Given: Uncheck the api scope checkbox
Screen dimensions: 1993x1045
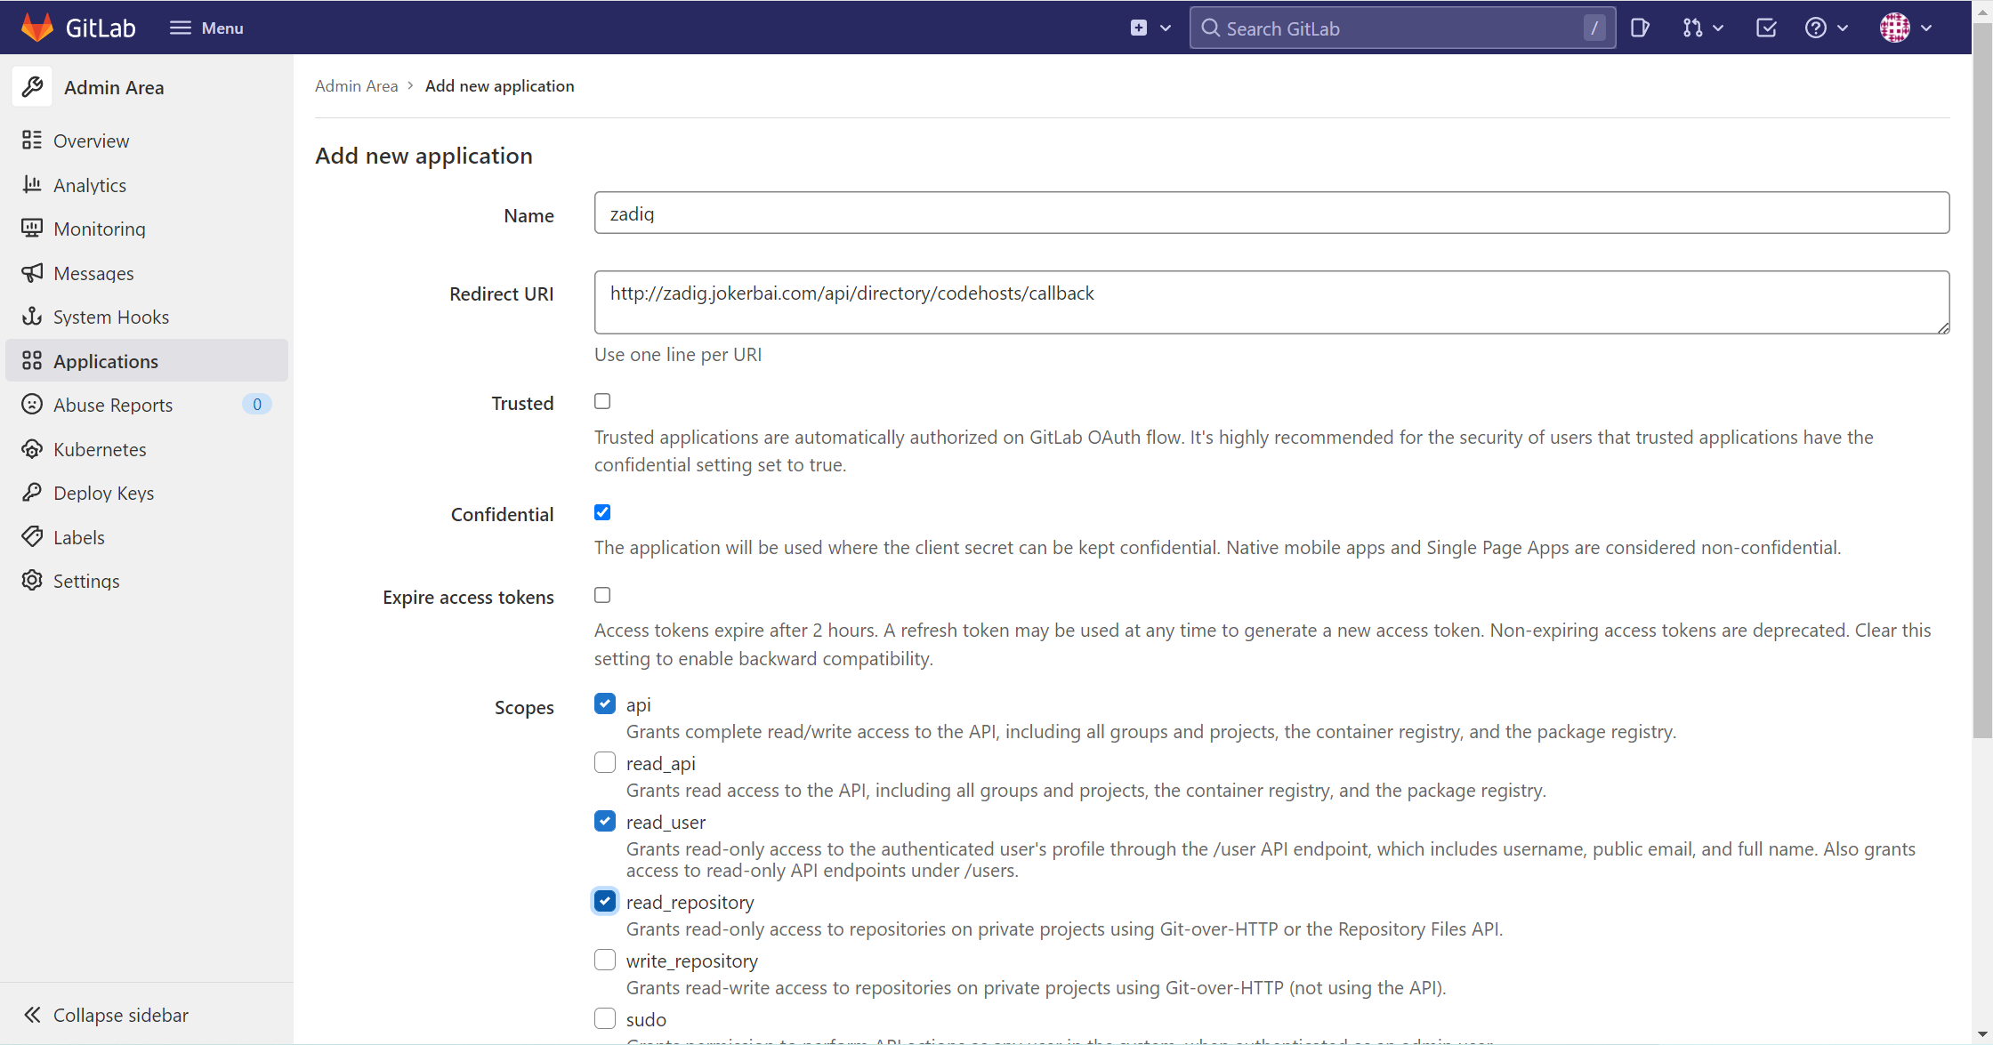Looking at the screenshot, I should pyautogui.click(x=605, y=703).
